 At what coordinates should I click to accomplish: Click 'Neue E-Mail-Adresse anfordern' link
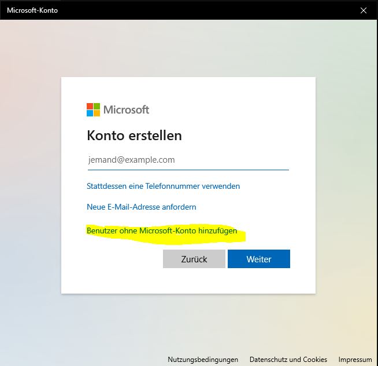(141, 207)
